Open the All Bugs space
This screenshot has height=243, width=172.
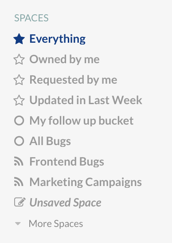point(50,141)
